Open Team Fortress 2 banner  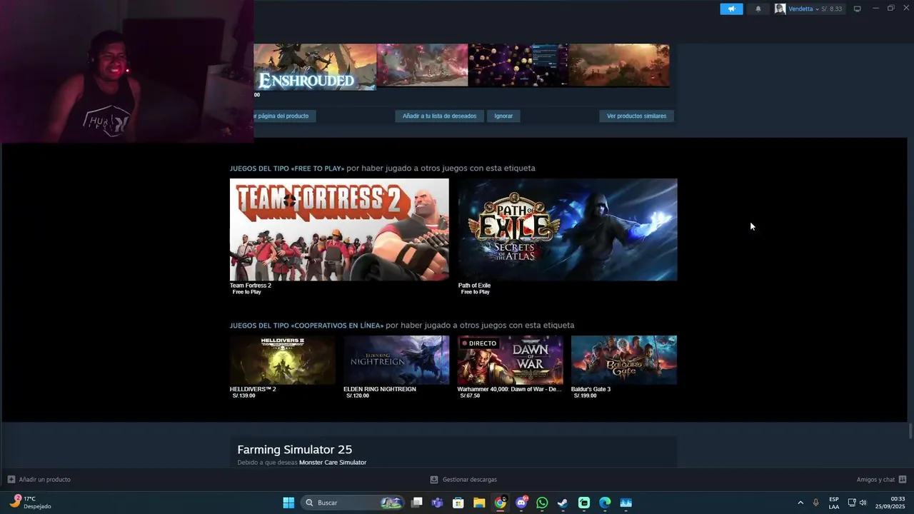[339, 229]
